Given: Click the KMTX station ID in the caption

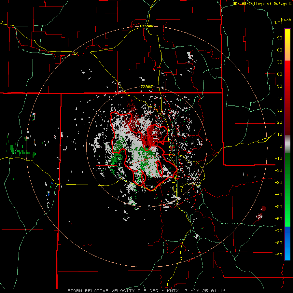Looking at the screenshot, I should coord(173,291).
